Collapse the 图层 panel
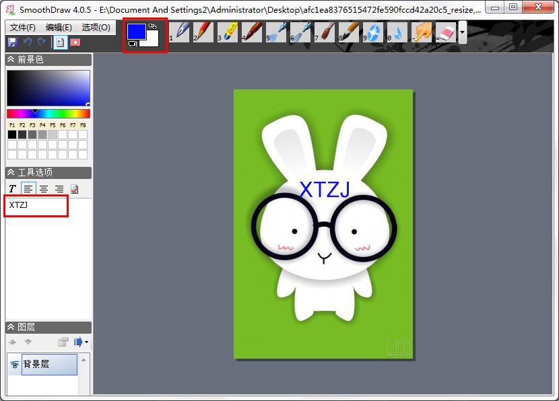The image size is (559, 401). tap(11, 327)
